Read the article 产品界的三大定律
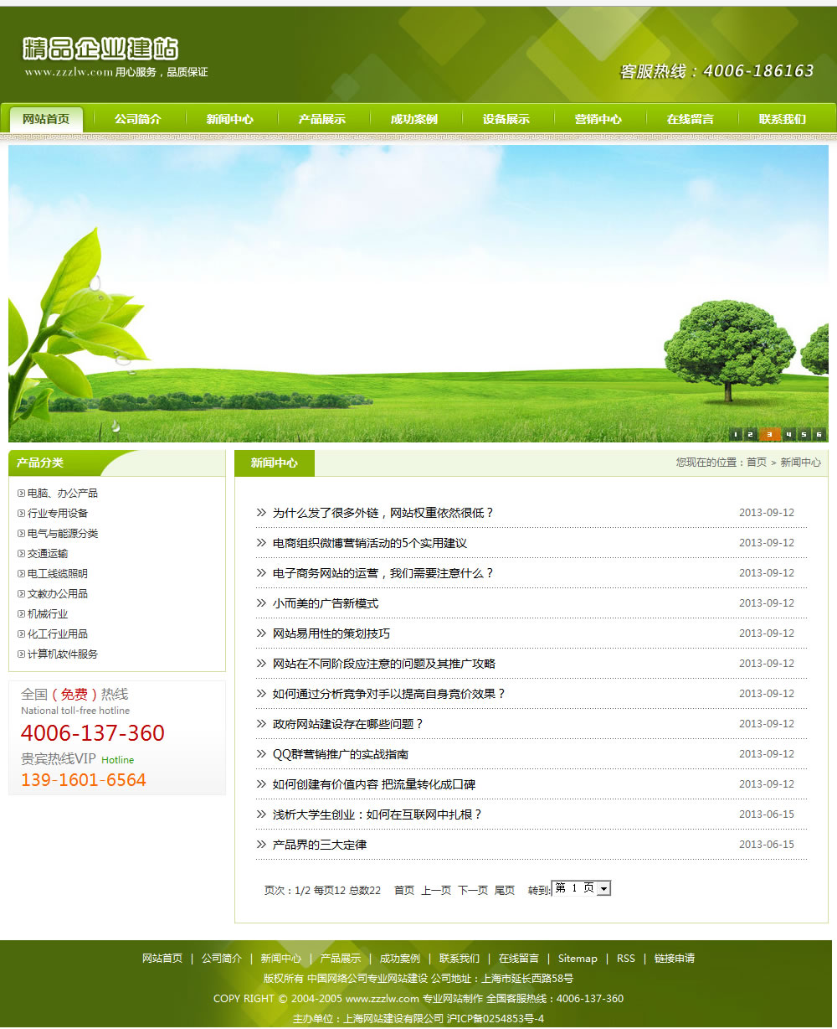Viewport: 837px width, 1029px height. [320, 845]
